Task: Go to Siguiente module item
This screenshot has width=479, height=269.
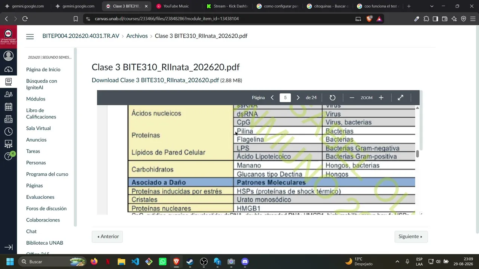Action: point(411,236)
